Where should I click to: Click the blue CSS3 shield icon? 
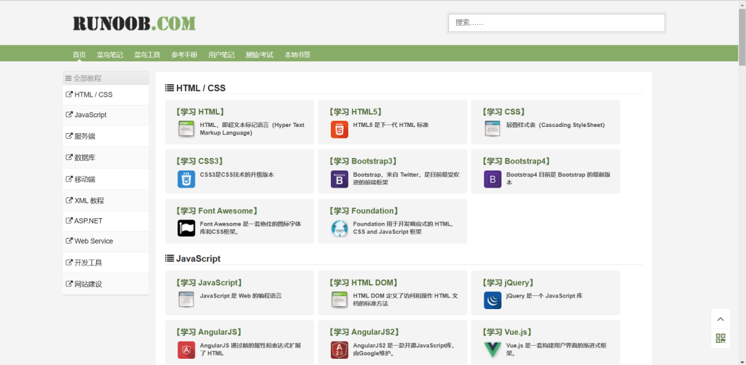pyautogui.click(x=186, y=179)
